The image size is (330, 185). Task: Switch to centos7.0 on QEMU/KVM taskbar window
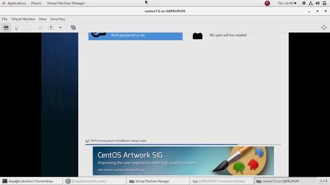pos(285,181)
